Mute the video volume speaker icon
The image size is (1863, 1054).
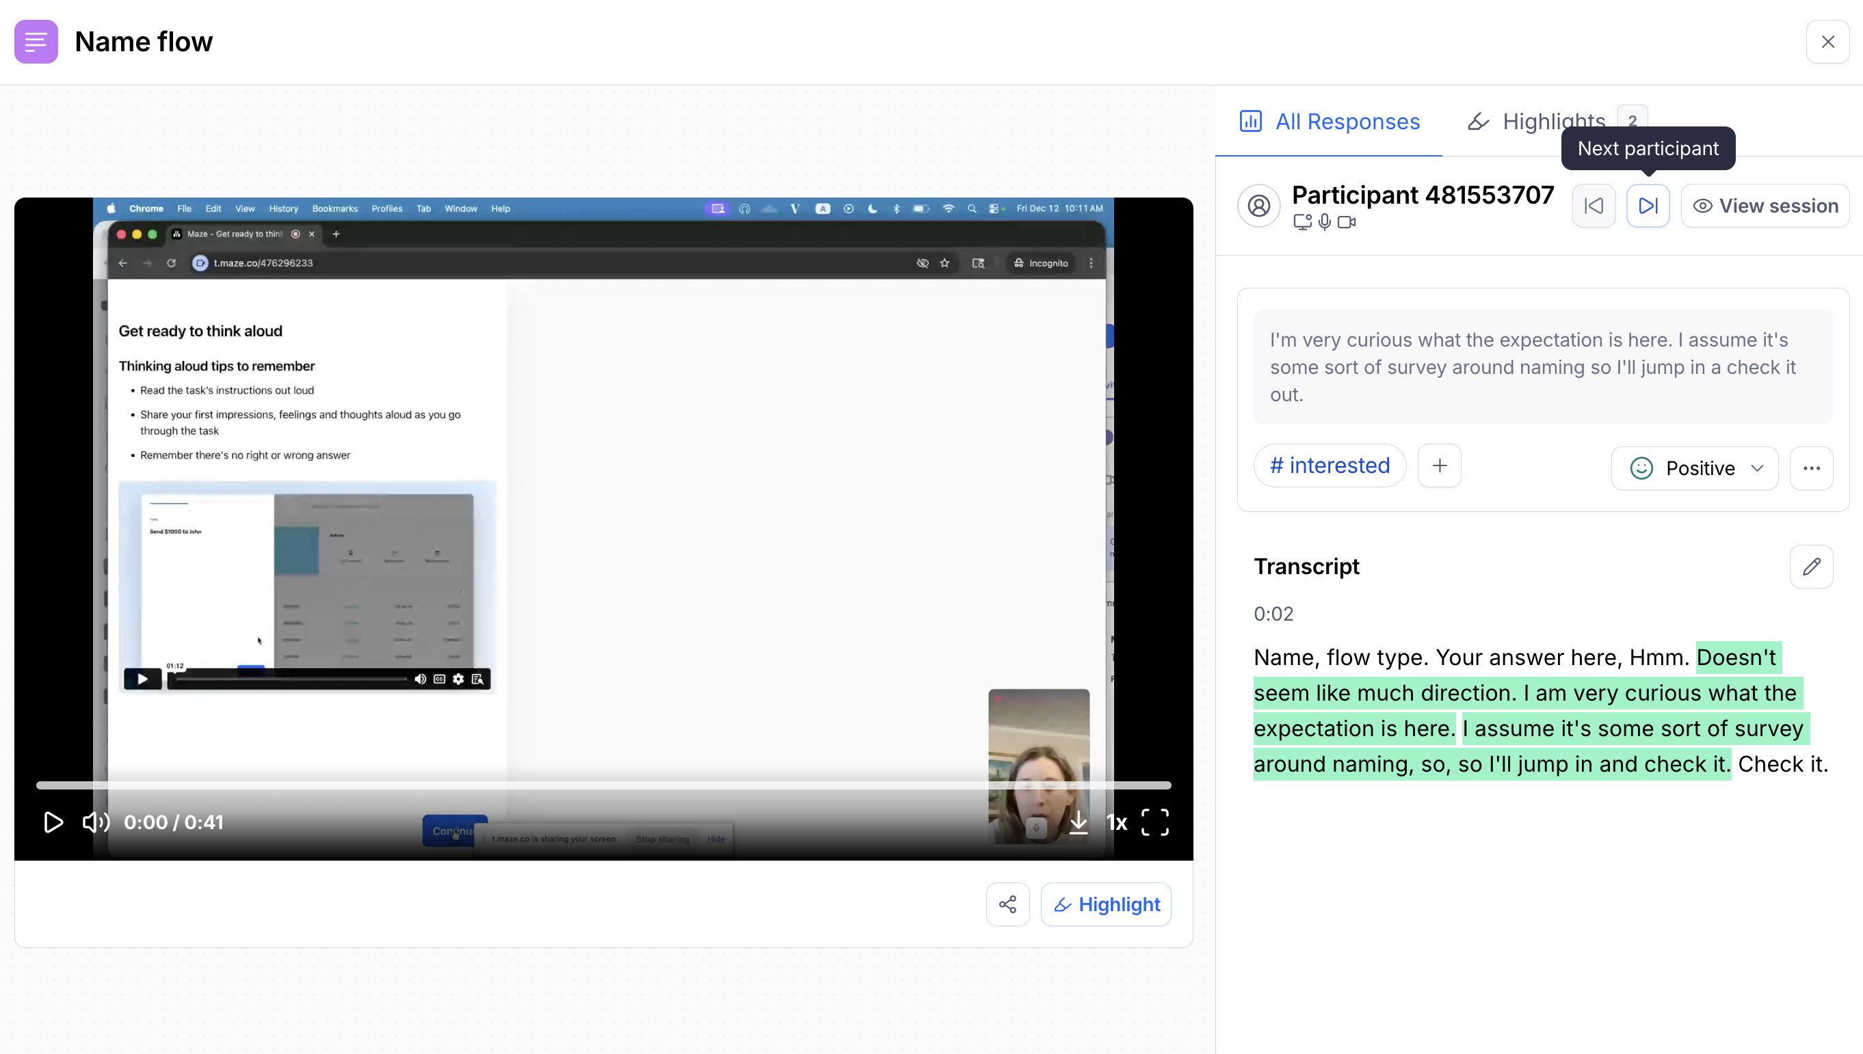point(96,822)
